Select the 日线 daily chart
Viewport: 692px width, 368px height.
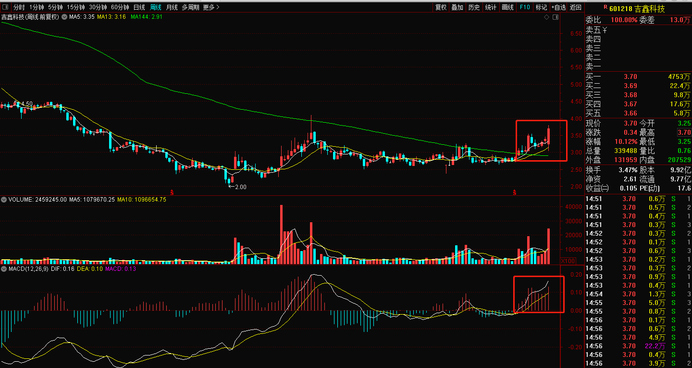pos(139,7)
